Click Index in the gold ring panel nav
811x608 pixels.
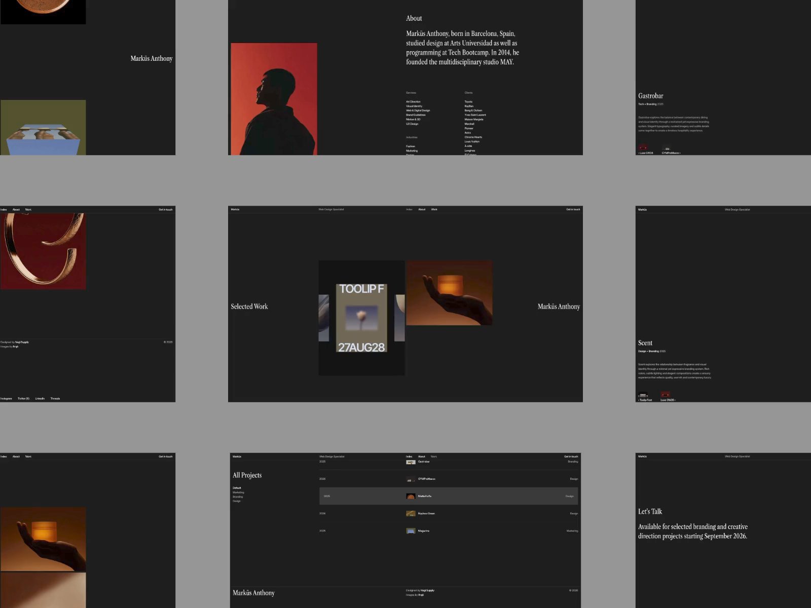click(4, 209)
